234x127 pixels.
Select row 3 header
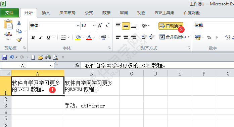coord(5,105)
